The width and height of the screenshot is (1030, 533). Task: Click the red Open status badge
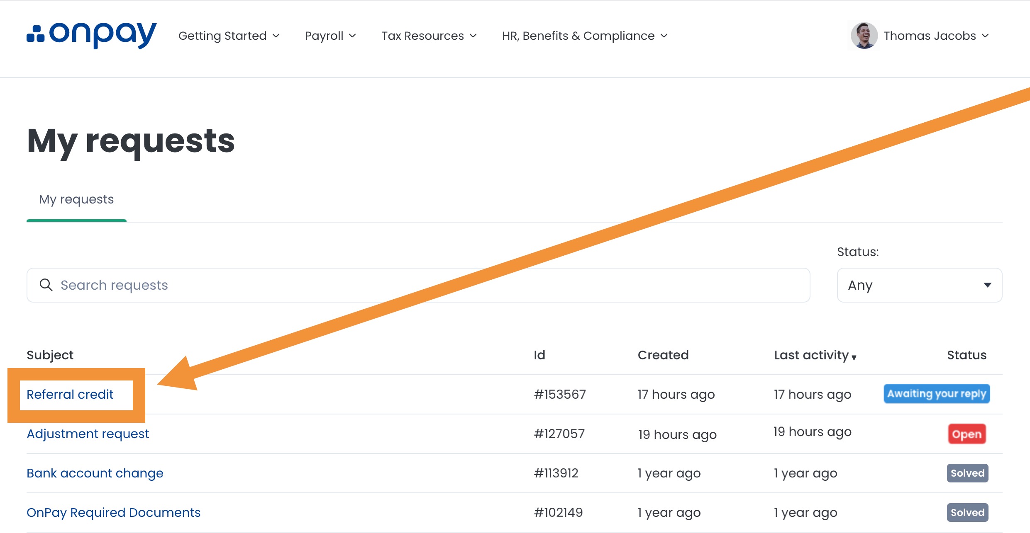pos(967,434)
